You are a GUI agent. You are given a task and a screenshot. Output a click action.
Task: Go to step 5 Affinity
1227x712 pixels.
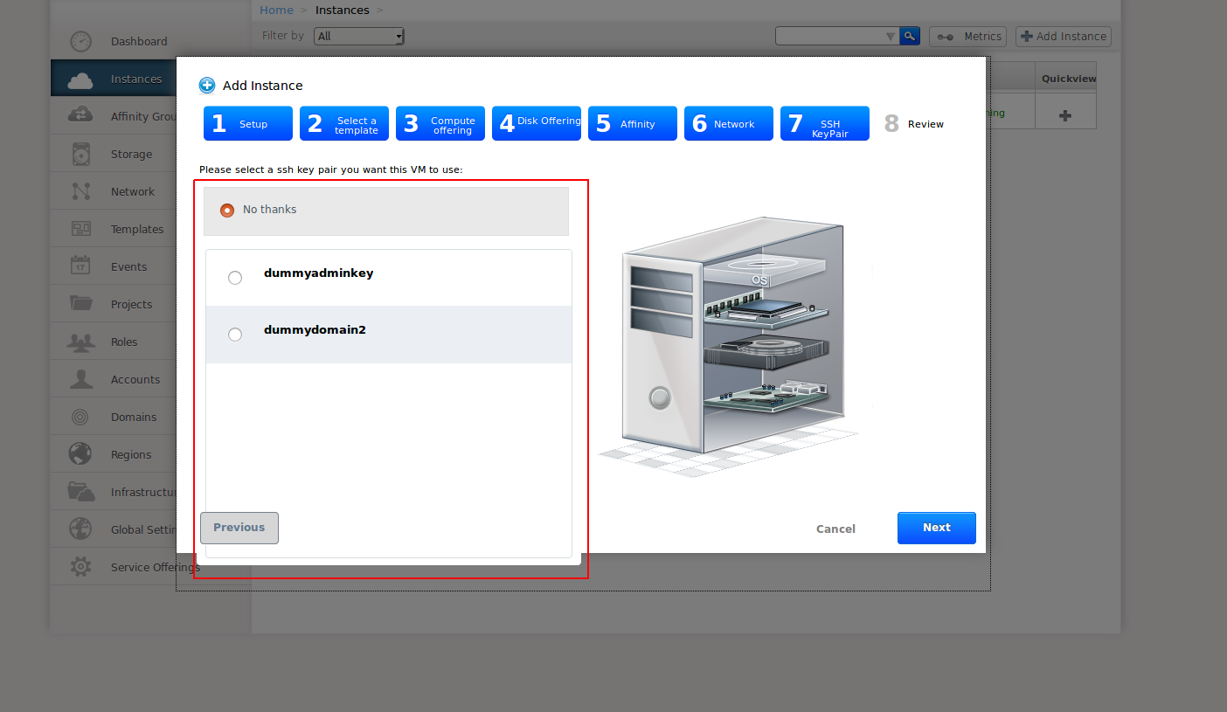pos(633,123)
